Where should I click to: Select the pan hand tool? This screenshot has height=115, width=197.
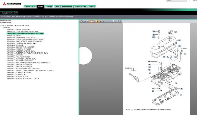pyautogui.click(x=91, y=21)
